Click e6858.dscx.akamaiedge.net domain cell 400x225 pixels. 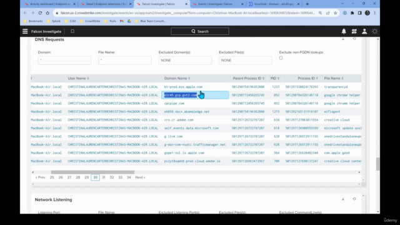click(187, 111)
